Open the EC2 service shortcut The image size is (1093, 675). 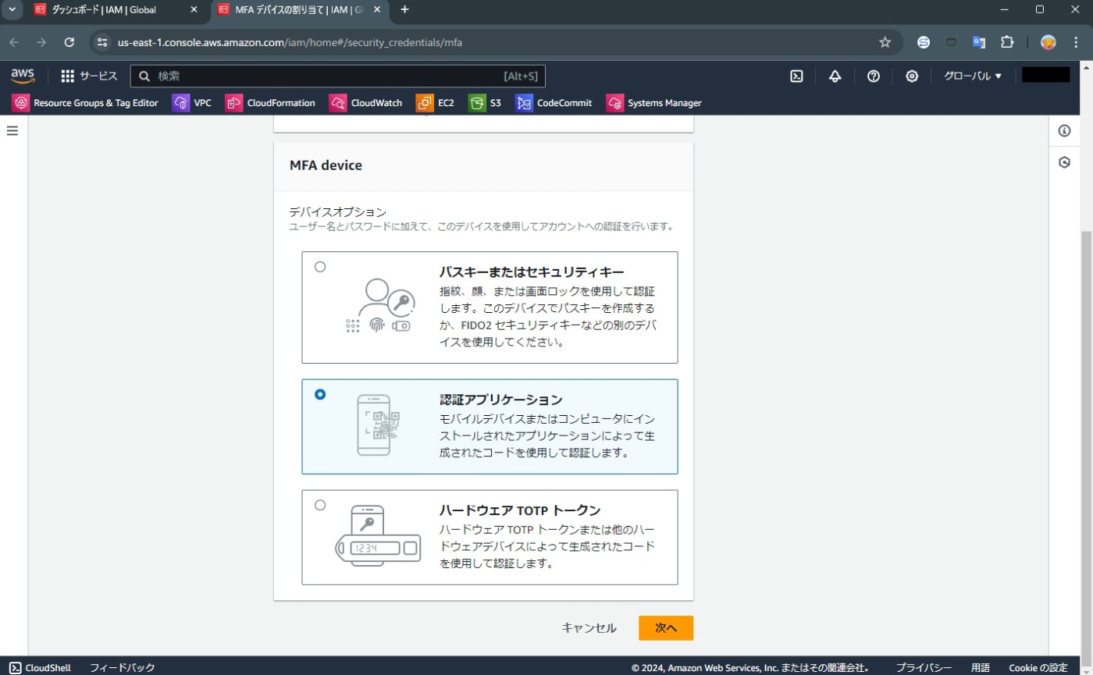point(436,102)
